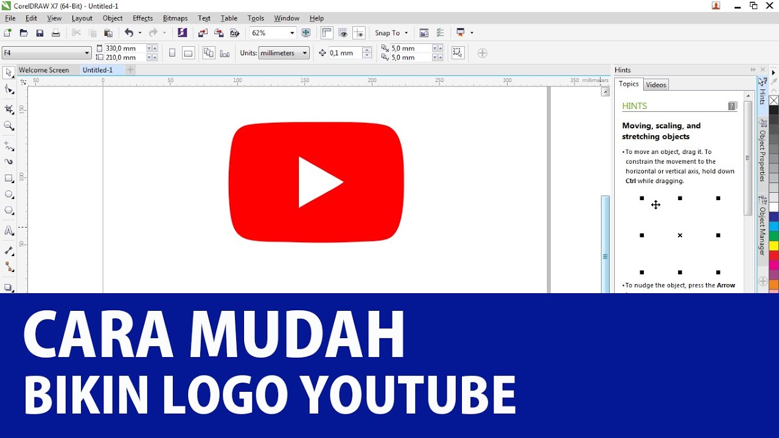Expand the Undo history dropdown arrow
The image size is (779, 438).
(x=140, y=33)
